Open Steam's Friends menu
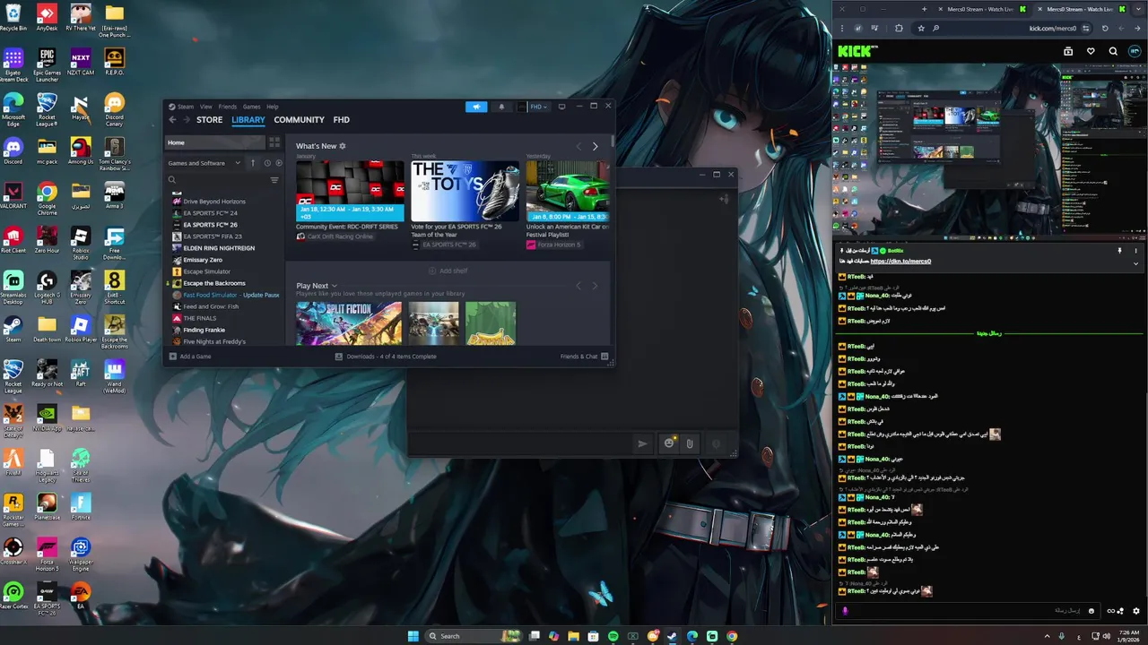The width and height of the screenshot is (1148, 645). point(228,107)
